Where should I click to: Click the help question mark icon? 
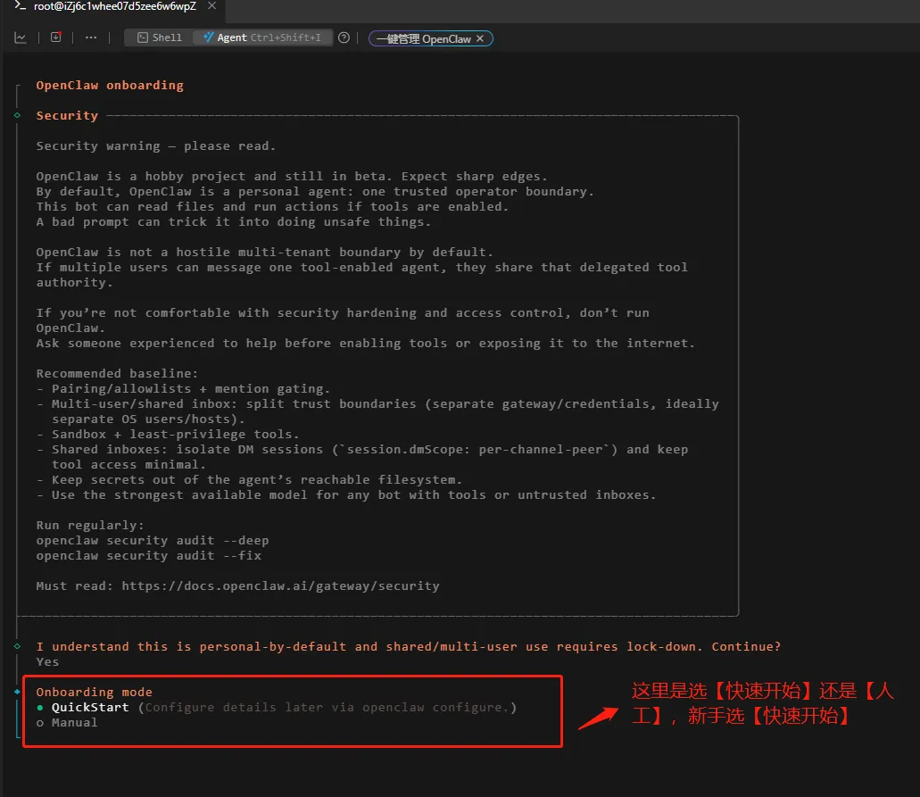point(344,37)
